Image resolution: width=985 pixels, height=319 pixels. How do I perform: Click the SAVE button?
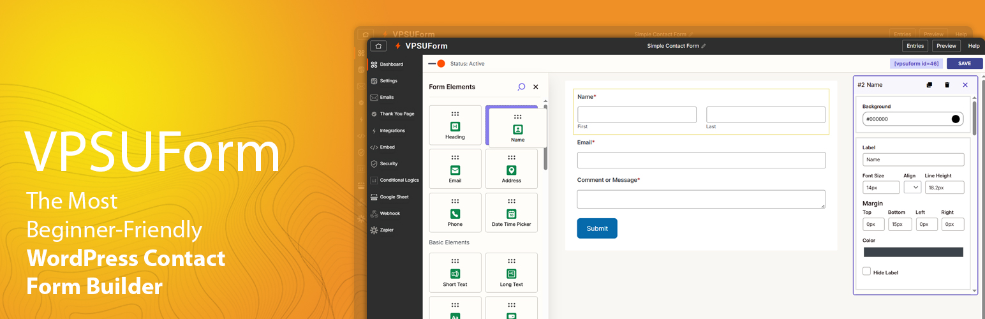(965, 64)
